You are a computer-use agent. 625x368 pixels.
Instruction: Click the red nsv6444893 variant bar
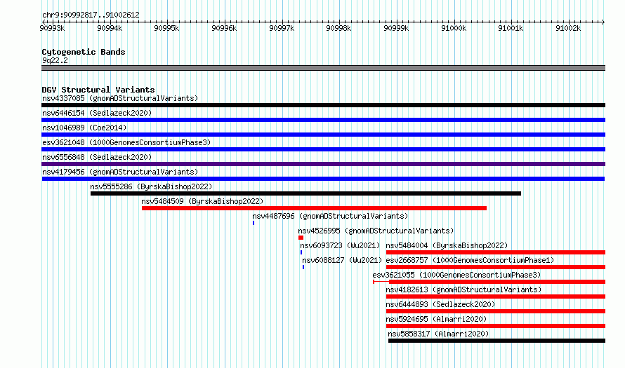496,311
